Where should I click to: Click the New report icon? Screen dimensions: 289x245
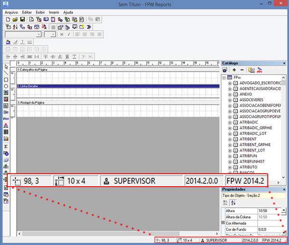[7, 19]
